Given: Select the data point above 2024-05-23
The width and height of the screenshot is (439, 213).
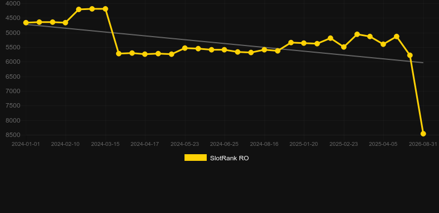Looking at the screenshot, I should coord(185,48).
